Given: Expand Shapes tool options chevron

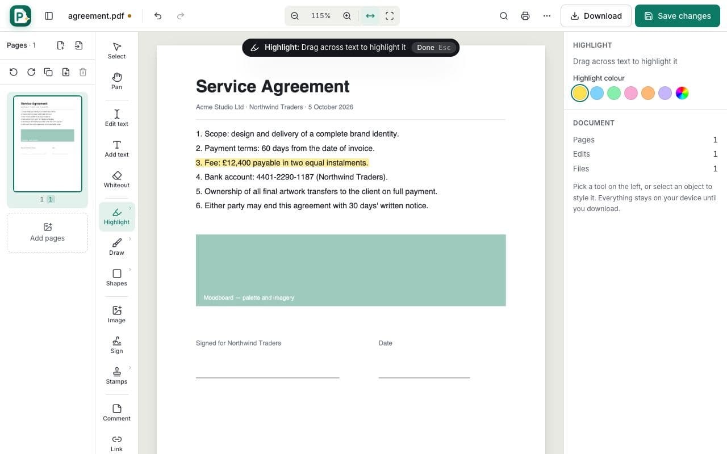Looking at the screenshot, I should click(130, 270).
